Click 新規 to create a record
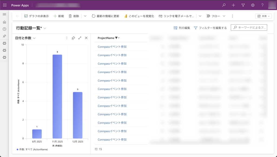Viewport: 277px width, 157px height. tap(59, 16)
